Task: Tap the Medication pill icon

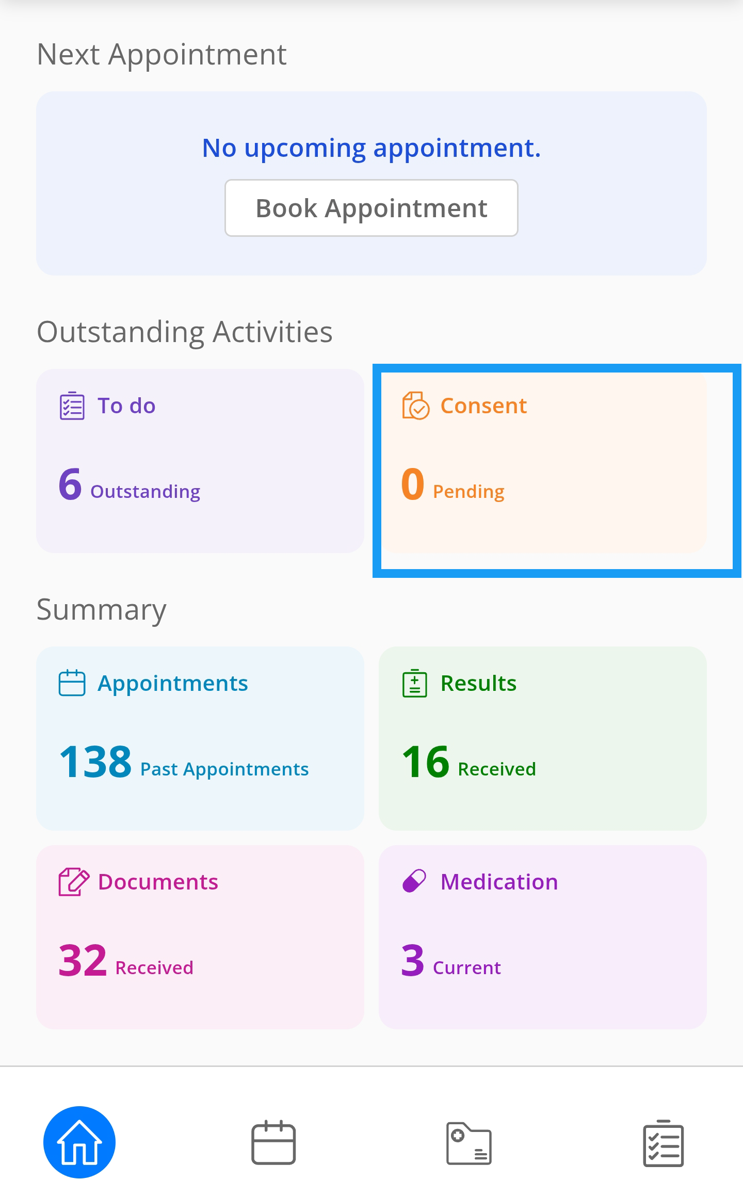Action: (x=414, y=881)
